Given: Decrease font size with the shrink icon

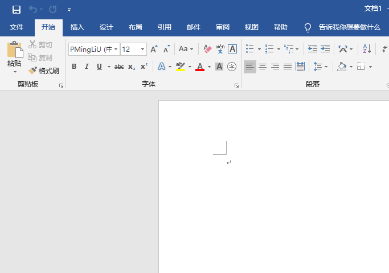Looking at the screenshot, I should (x=166, y=49).
